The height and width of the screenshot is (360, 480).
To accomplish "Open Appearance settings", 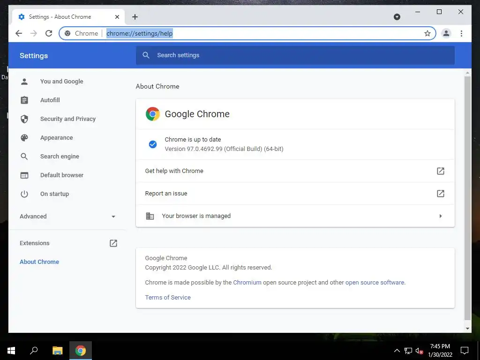I will pyautogui.click(x=57, y=138).
